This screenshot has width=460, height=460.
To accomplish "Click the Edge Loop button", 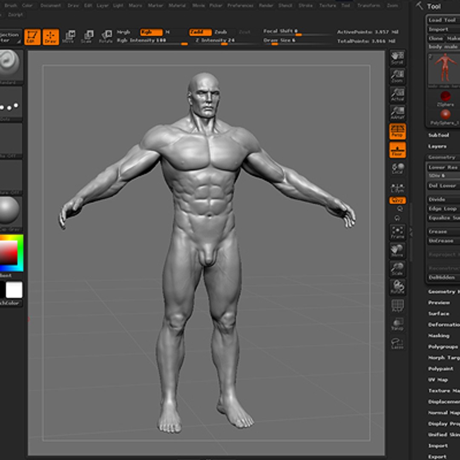I will [x=443, y=209].
